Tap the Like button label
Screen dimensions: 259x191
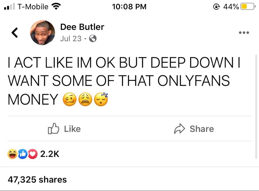[x=72, y=129]
